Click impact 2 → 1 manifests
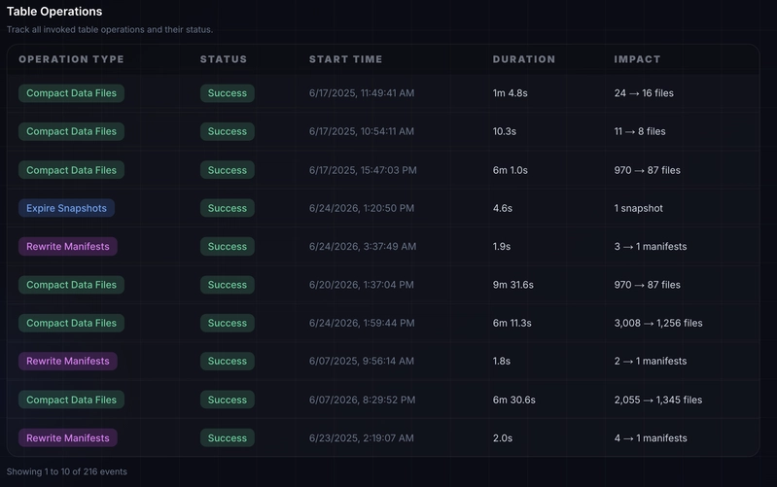 point(651,362)
